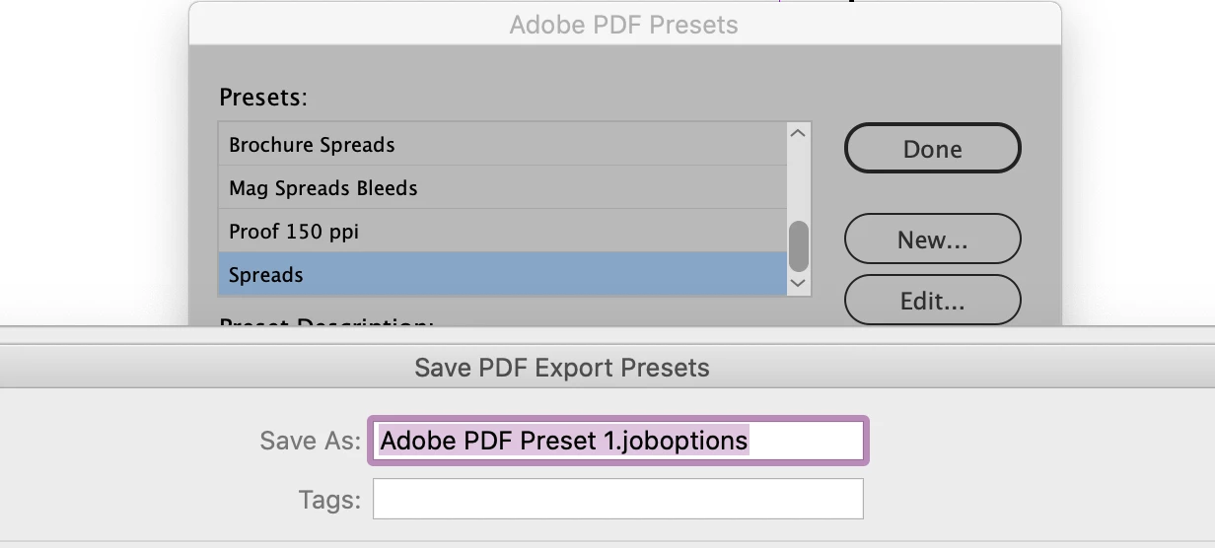Image resolution: width=1215 pixels, height=548 pixels.
Task: Click the presets list scrollbar thumb
Action: click(799, 245)
